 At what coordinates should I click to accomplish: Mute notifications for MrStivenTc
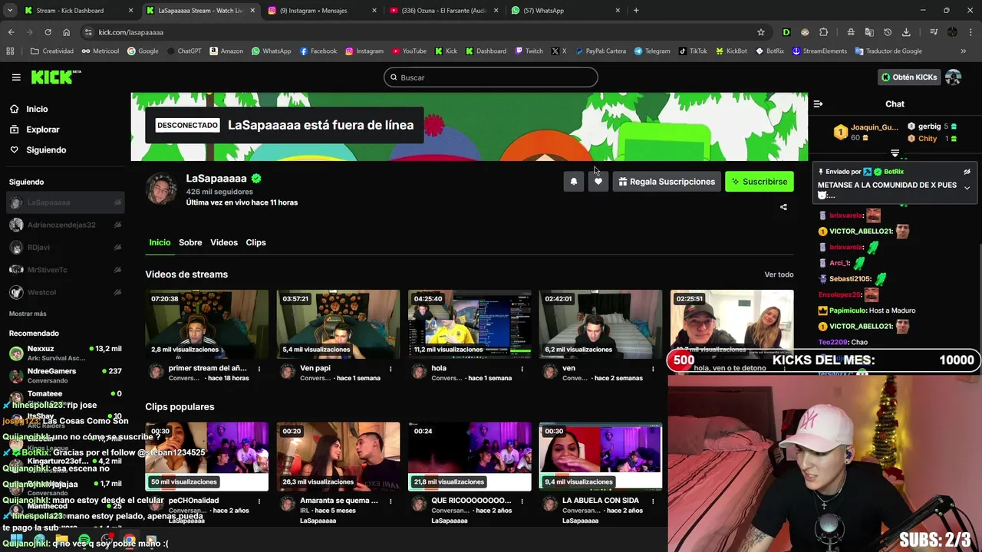coord(117,270)
